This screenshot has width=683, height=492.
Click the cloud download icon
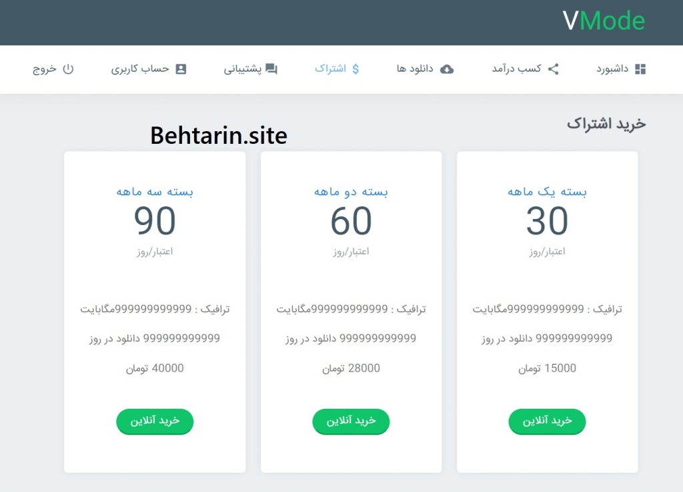447,69
